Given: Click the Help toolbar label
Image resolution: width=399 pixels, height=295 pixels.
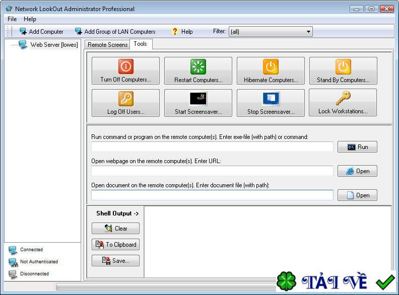Looking at the screenshot, I should coord(187,32).
